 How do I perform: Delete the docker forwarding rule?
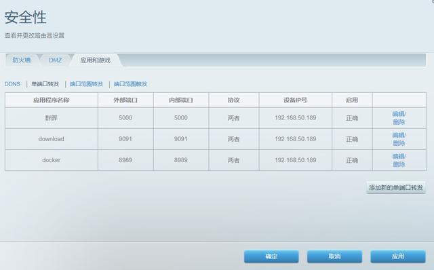point(399,164)
